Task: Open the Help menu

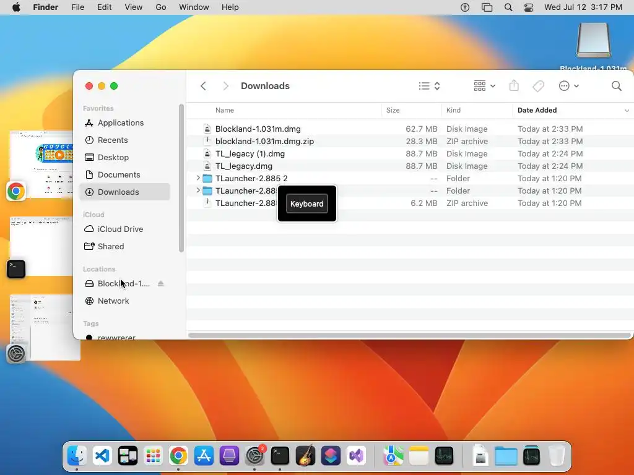Action: pos(230,7)
